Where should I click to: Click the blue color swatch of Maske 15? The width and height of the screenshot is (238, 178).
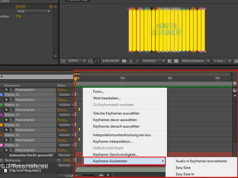(x=1, y=95)
